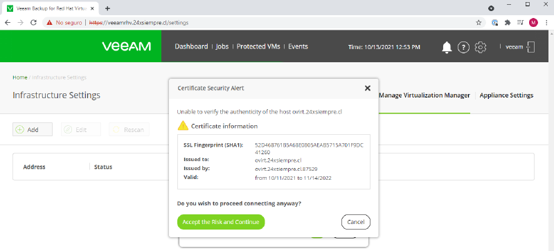
Task: Click the SSL fingerprint value text
Action: pyautogui.click(x=309, y=149)
